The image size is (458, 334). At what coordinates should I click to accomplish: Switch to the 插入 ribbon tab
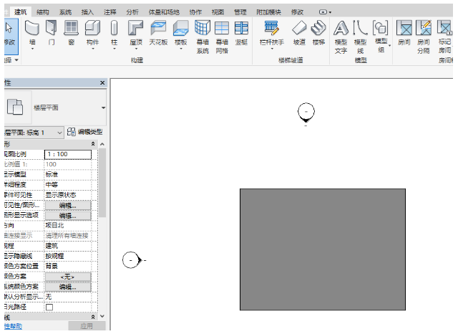click(87, 12)
